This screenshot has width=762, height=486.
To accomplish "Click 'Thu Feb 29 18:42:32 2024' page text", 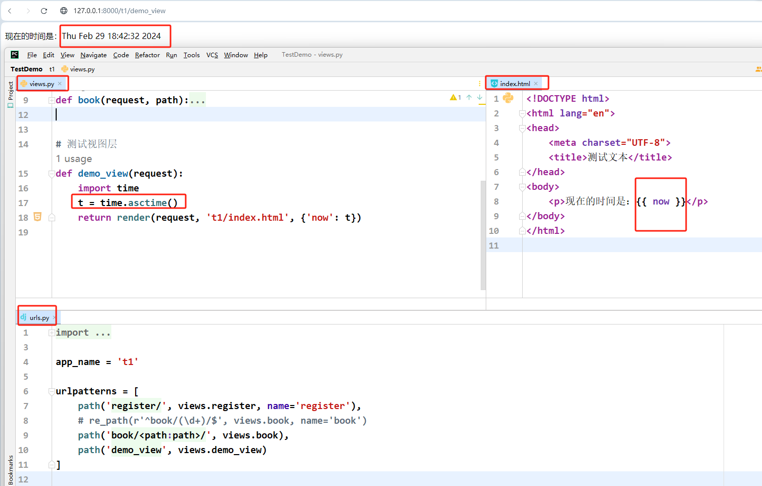I will 111,36.
